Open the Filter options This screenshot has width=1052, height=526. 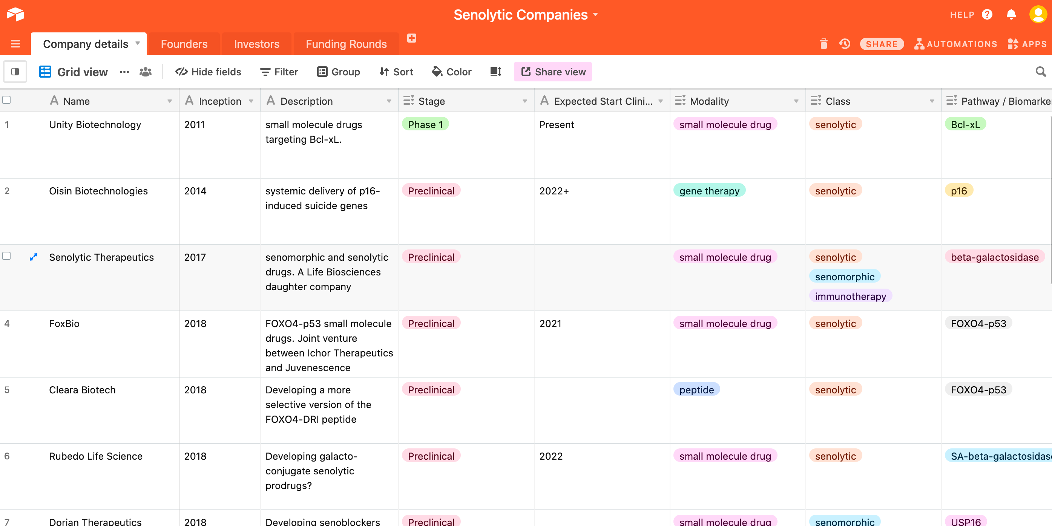pos(279,72)
